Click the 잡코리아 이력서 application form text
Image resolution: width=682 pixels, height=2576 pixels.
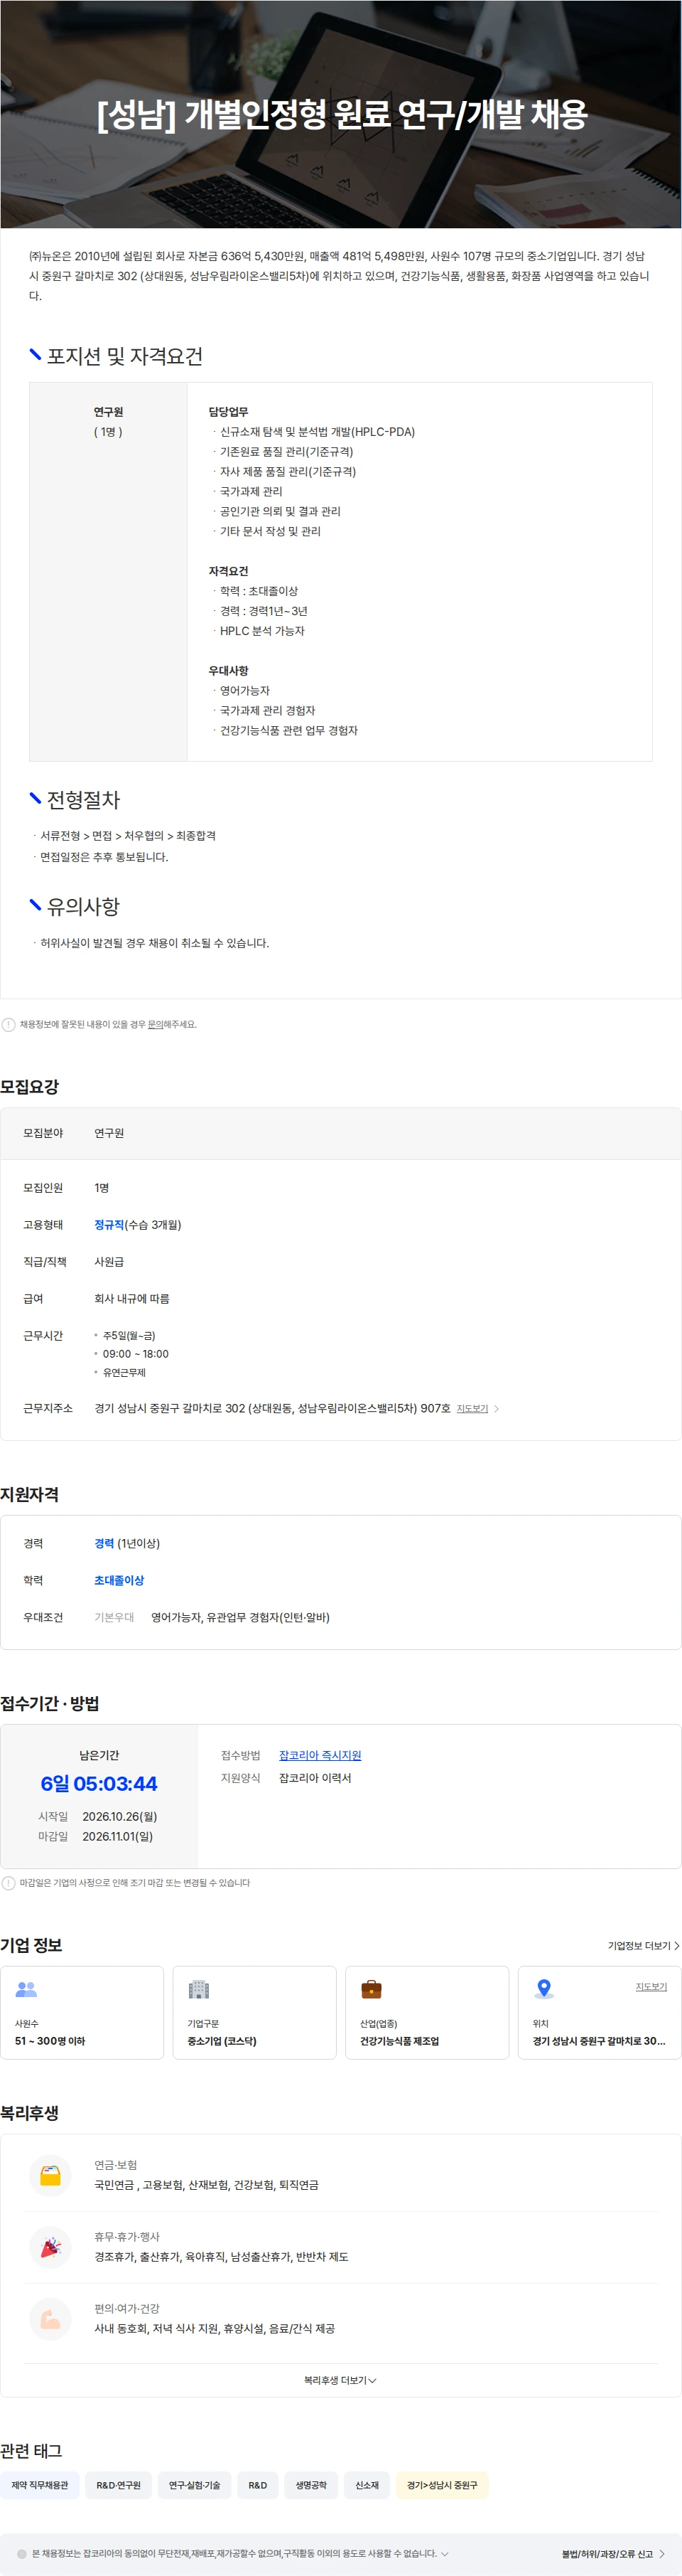coord(315,1777)
